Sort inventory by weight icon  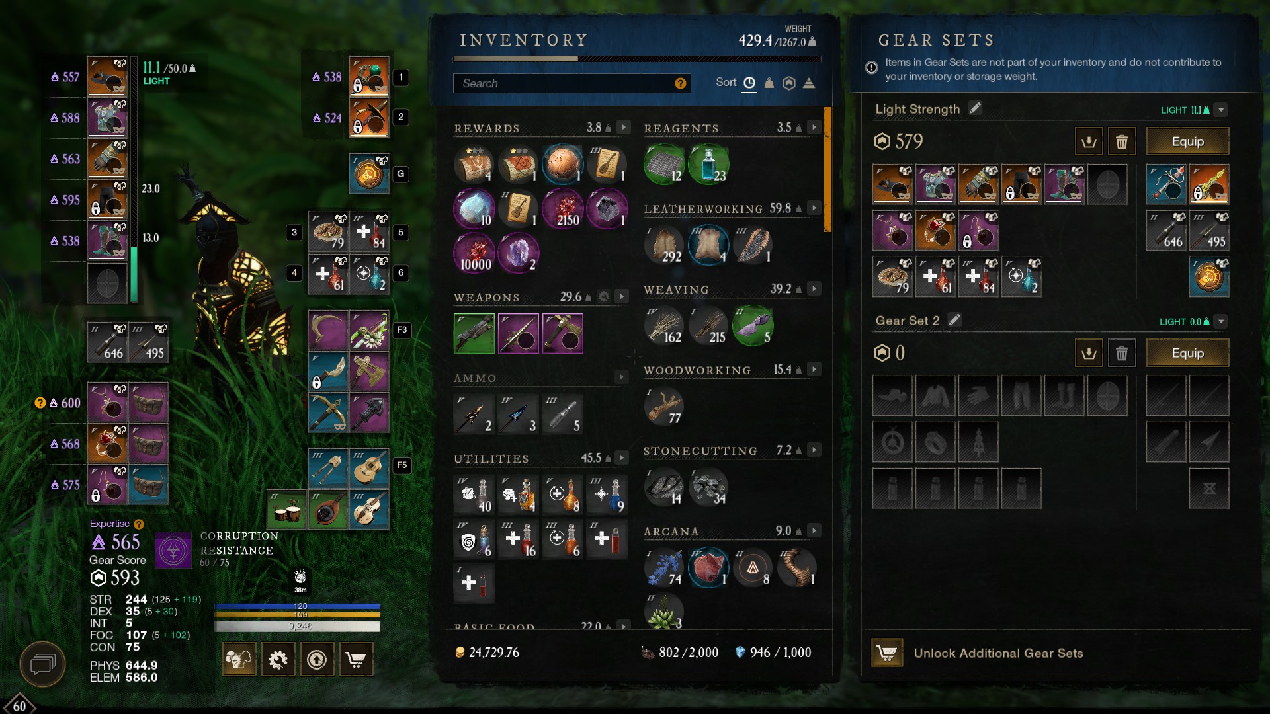pyautogui.click(x=769, y=83)
